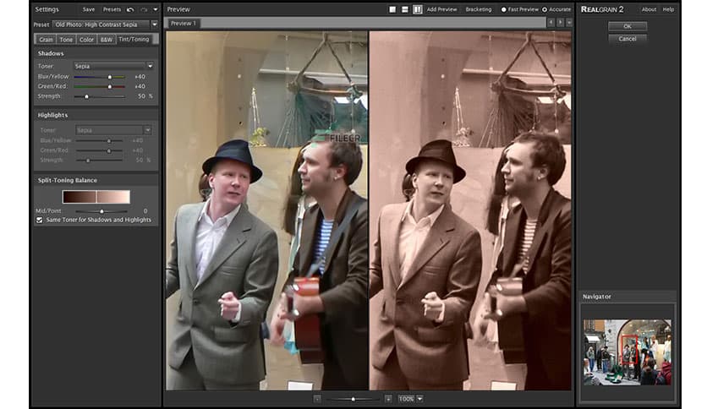Open the Help menu
Image resolution: width=707 pixels, height=409 pixels.
(x=668, y=9)
